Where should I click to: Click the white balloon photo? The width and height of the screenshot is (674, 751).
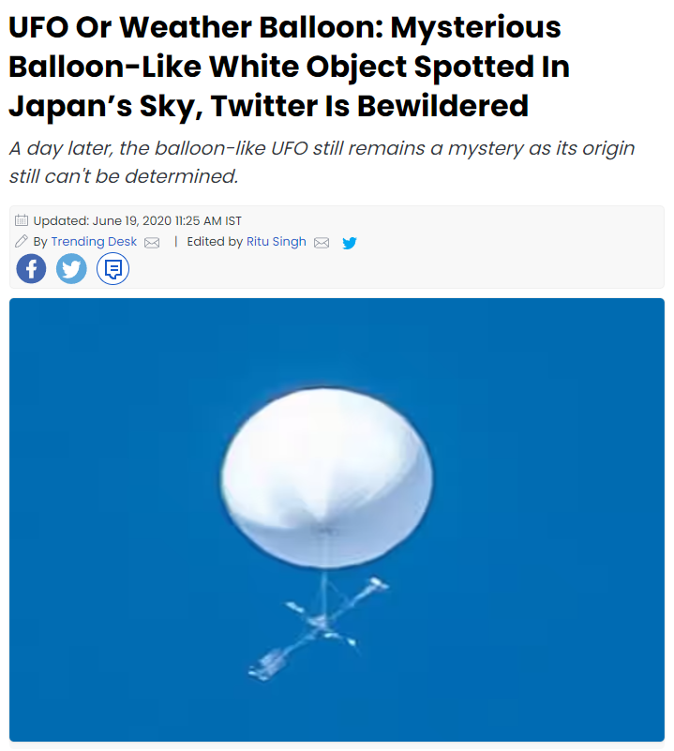point(337,519)
